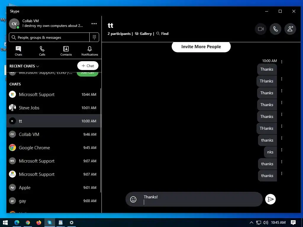Image resolution: width=303 pixels, height=227 pixels.
Task: Launch Microsoft Edge from the taskbar
Action: (x=17, y=223)
